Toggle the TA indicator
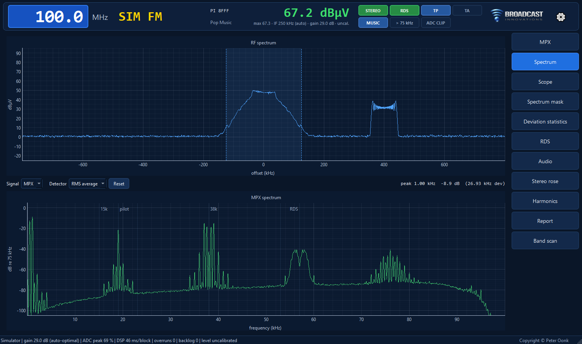Image resolution: width=582 pixels, height=344 pixels. [x=467, y=11]
